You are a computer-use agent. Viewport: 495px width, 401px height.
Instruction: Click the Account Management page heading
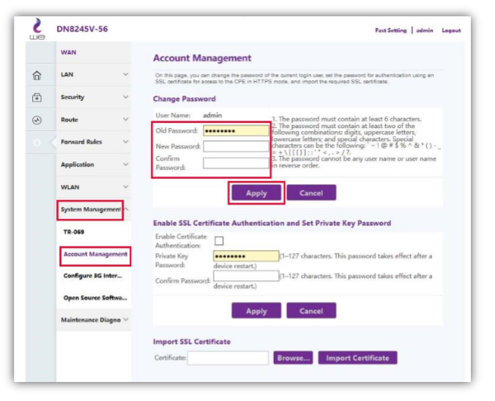point(202,58)
